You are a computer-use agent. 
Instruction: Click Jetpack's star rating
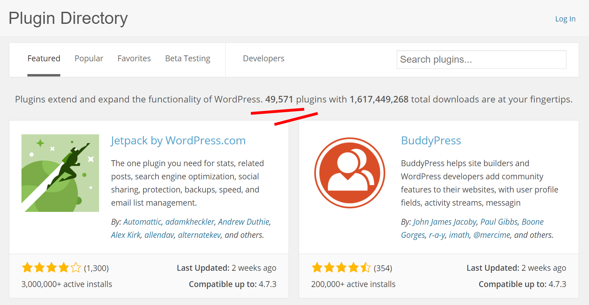tap(51, 268)
